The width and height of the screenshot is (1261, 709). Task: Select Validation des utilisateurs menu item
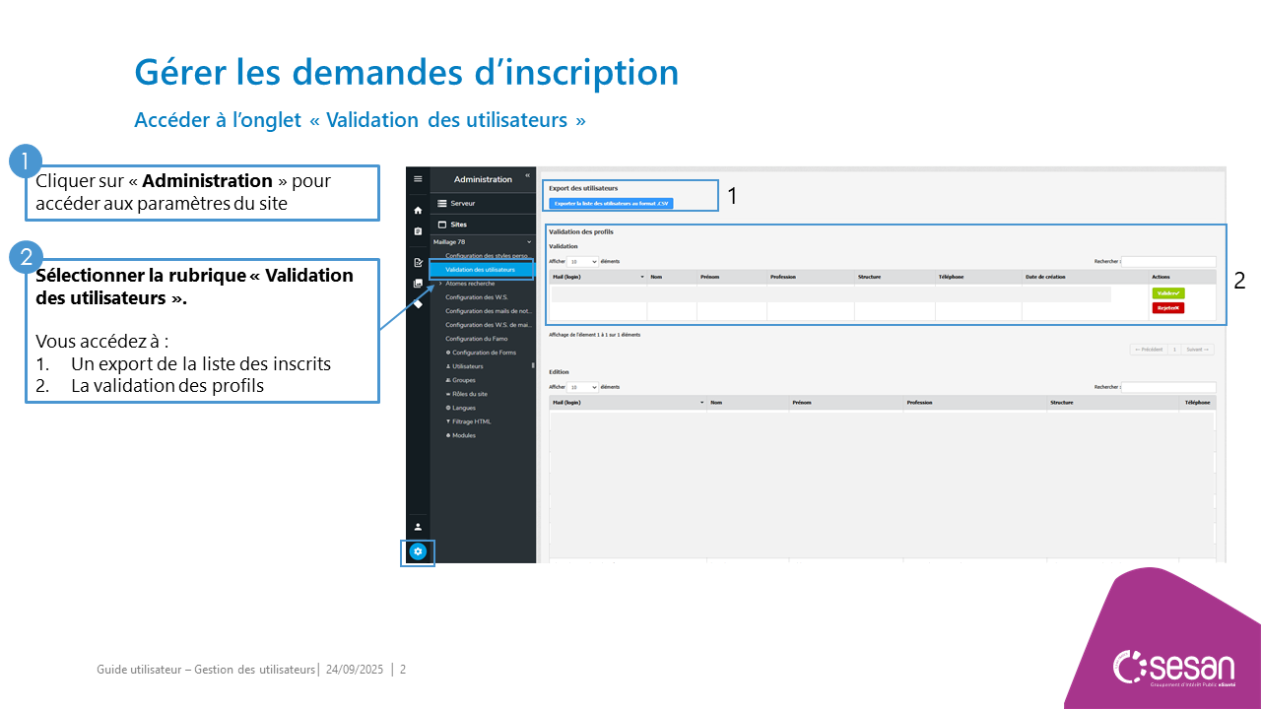pos(480,269)
